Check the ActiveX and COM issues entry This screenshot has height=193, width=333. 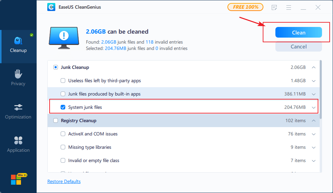[x=63, y=134]
